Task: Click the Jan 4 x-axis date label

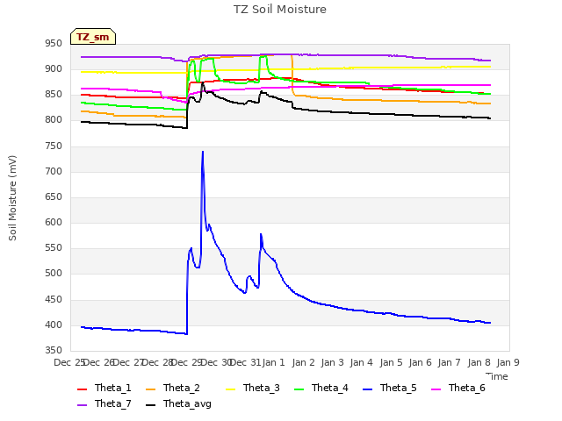Action: coord(361,362)
